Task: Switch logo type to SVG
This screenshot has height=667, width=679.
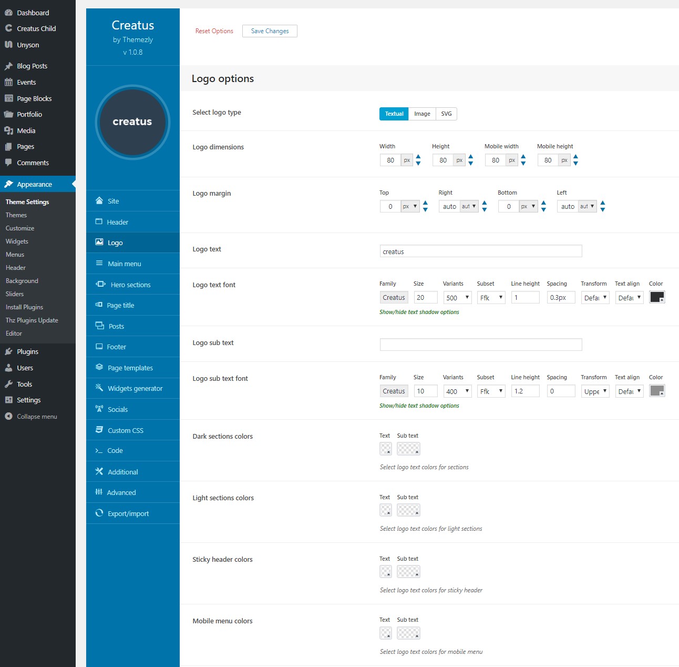Action: click(x=446, y=114)
